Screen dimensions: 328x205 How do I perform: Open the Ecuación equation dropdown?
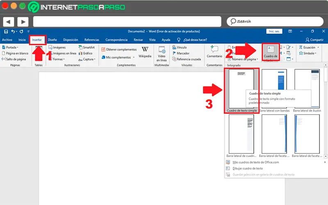click(309, 47)
